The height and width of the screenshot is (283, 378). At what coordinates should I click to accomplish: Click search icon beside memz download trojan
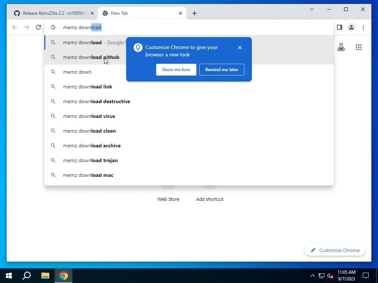53,161
